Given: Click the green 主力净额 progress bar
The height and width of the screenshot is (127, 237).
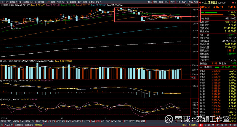Looking at the screenshot, I should [217, 67].
